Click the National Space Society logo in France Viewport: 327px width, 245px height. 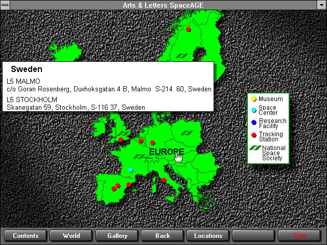point(139,156)
